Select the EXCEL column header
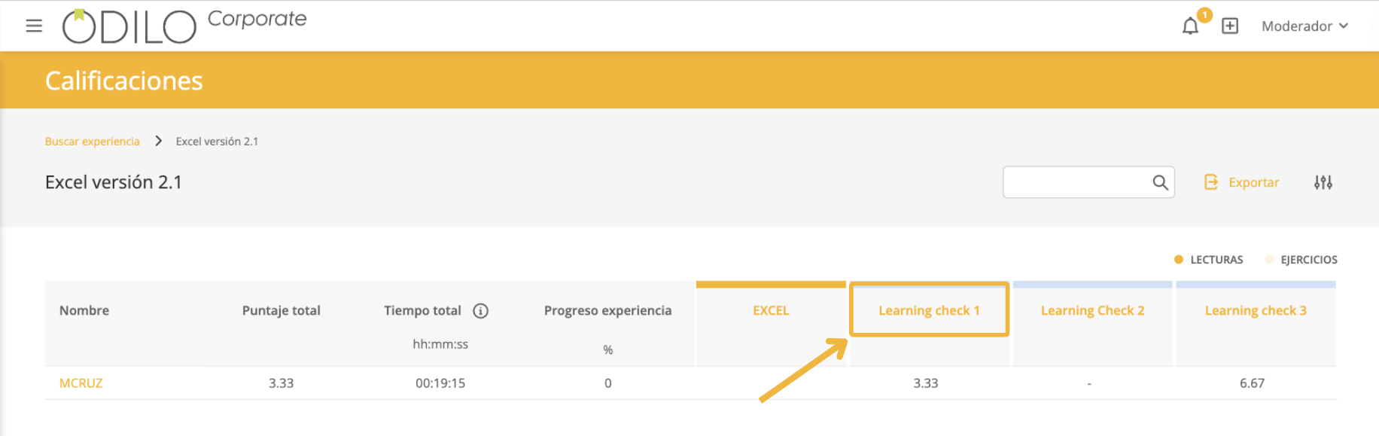Viewport: 1379px width, 436px height. pos(771,310)
